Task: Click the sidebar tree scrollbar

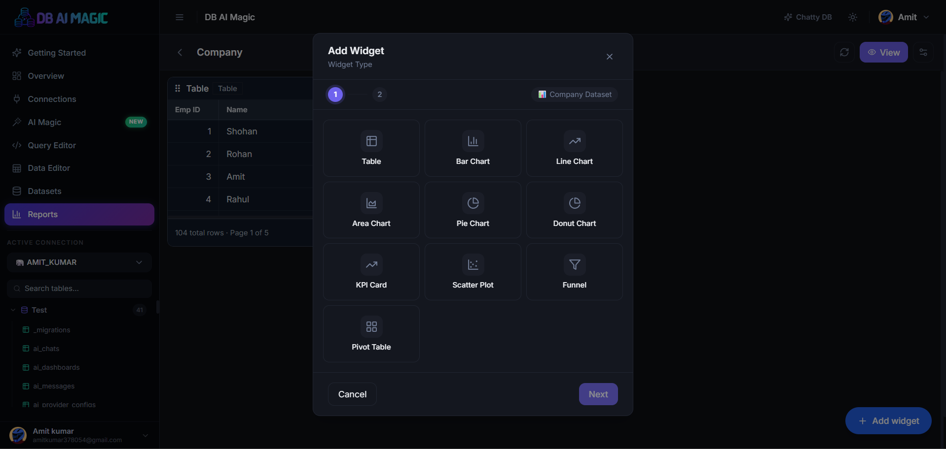Action: pos(157,307)
